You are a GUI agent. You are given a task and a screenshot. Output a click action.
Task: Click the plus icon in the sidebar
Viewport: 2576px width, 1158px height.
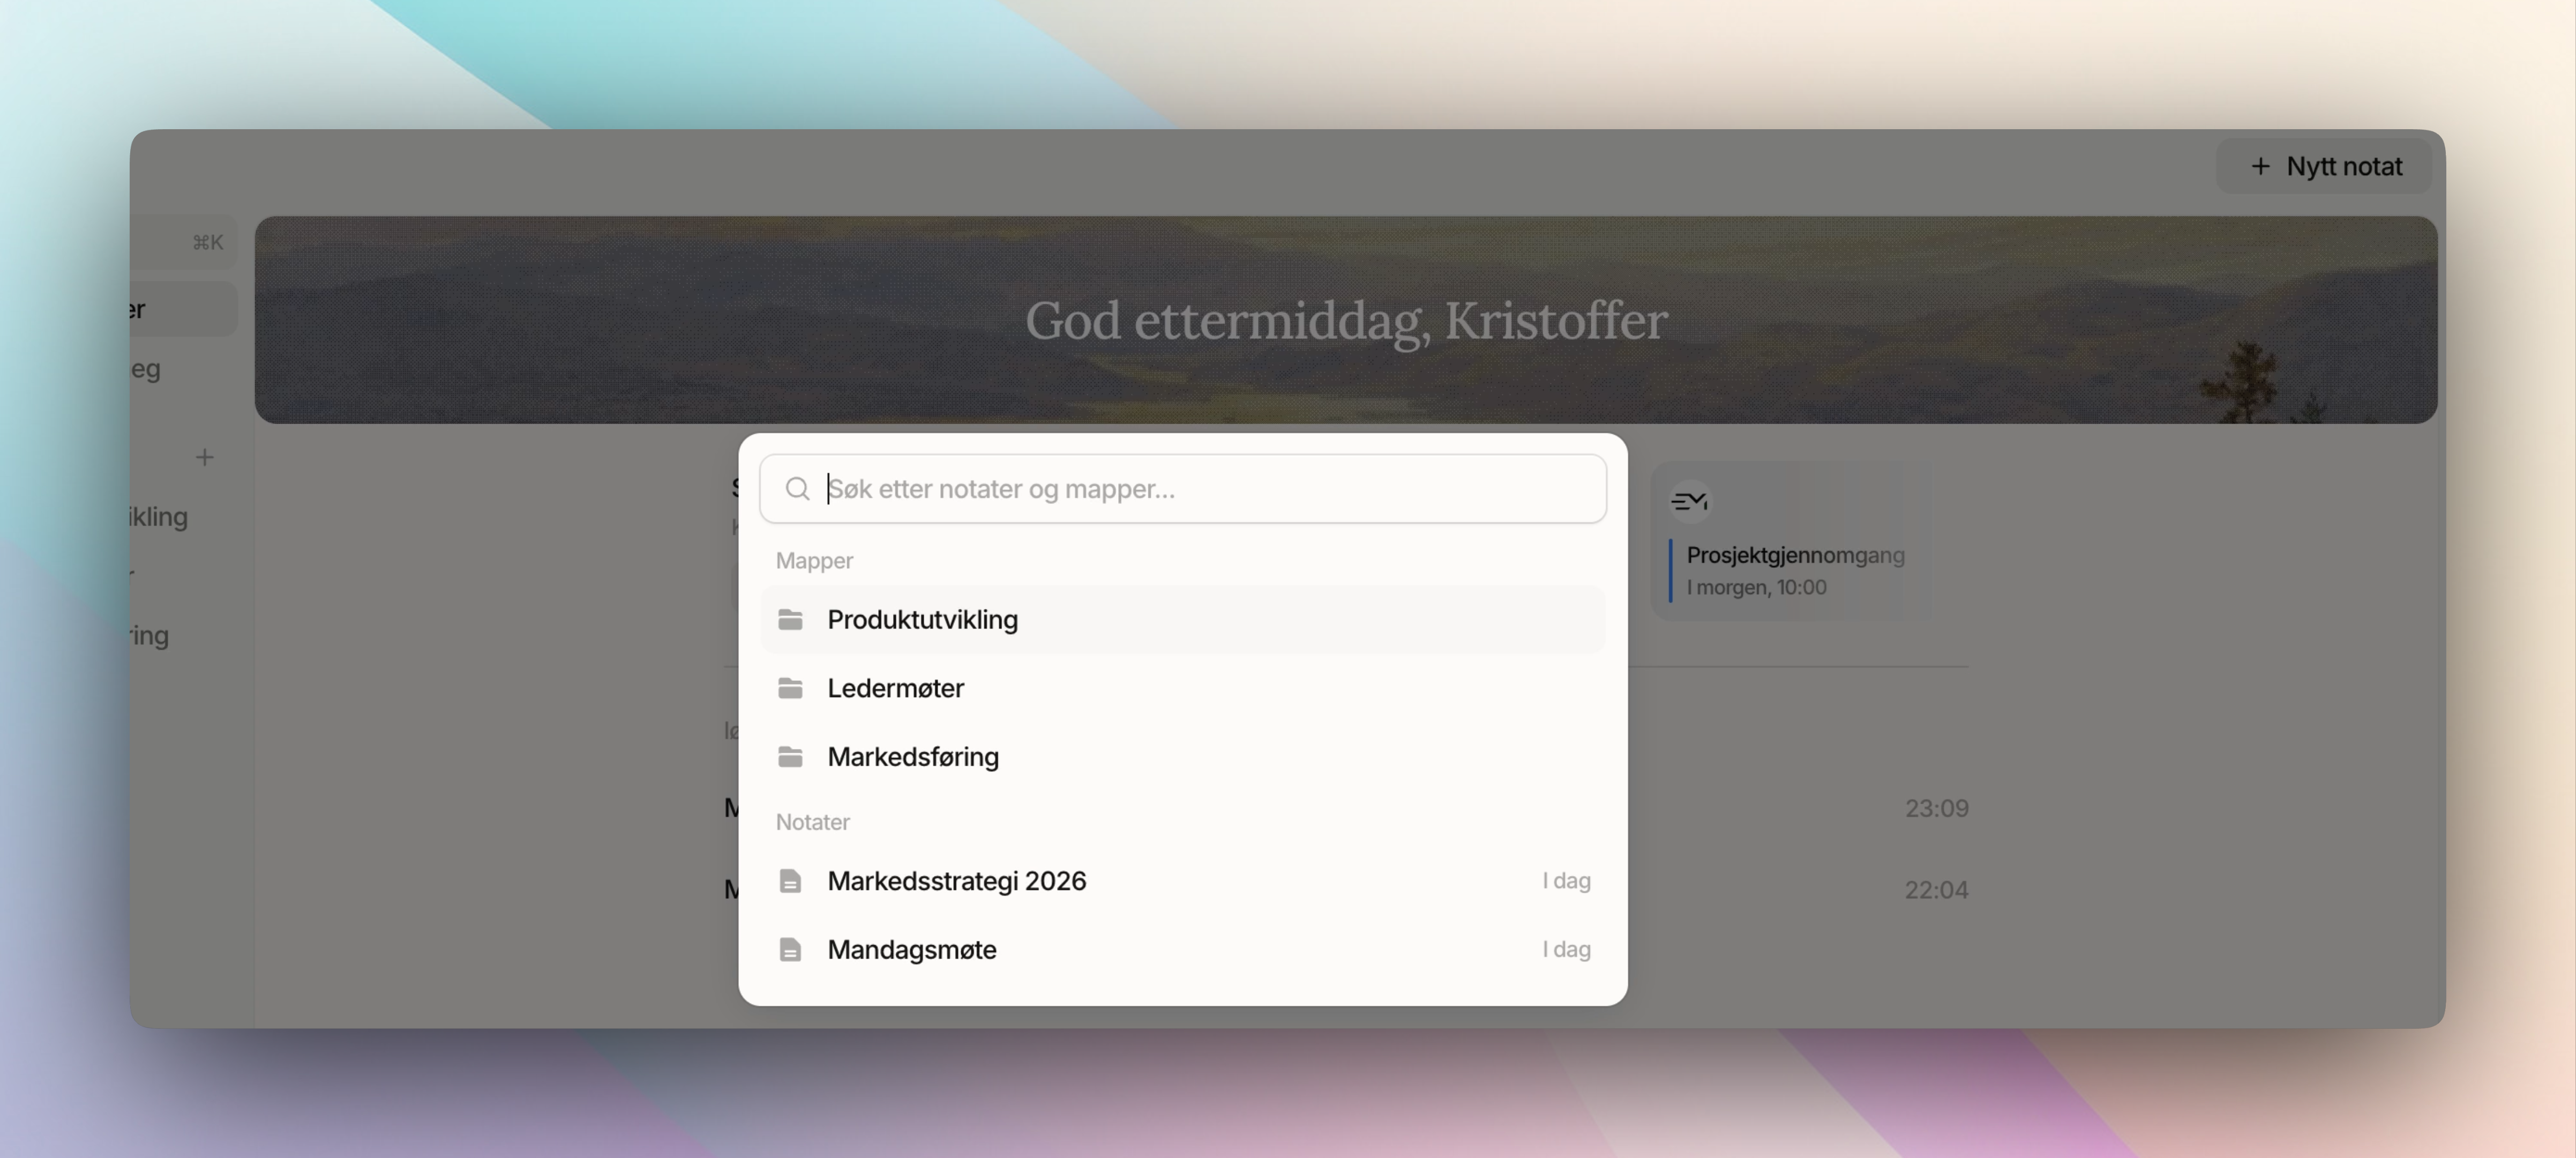pyautogui.click(x=204, y=456)
